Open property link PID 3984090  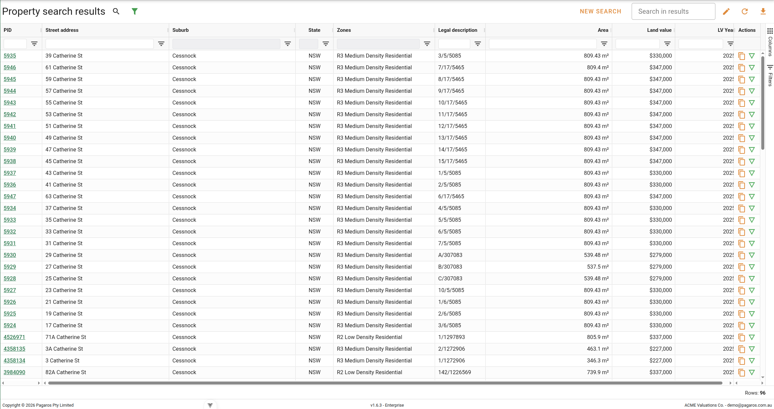14,372
